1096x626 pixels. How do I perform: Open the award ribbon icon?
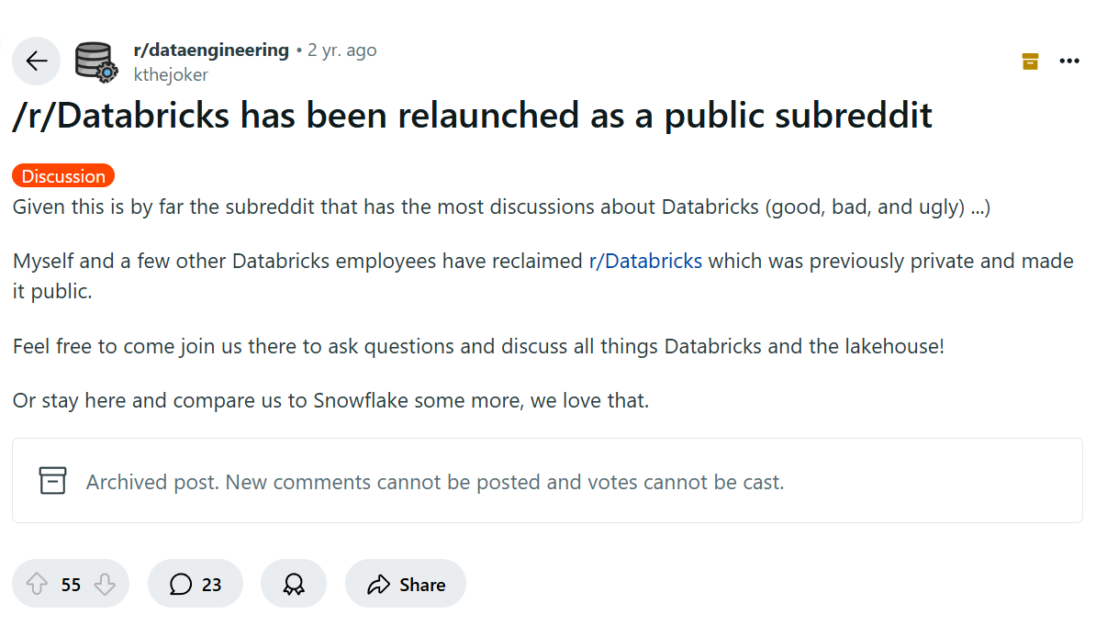[294, 584]
